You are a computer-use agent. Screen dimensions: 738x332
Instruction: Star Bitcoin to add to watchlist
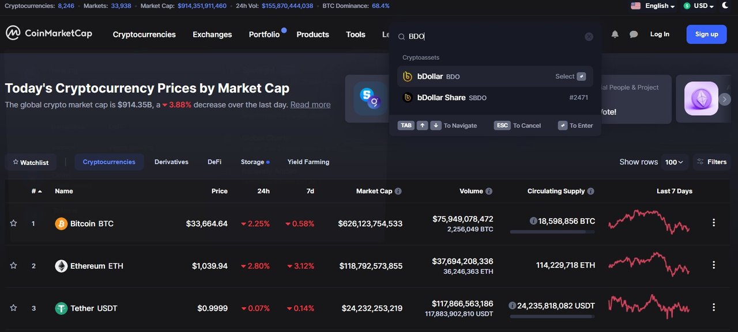[13, 223]
